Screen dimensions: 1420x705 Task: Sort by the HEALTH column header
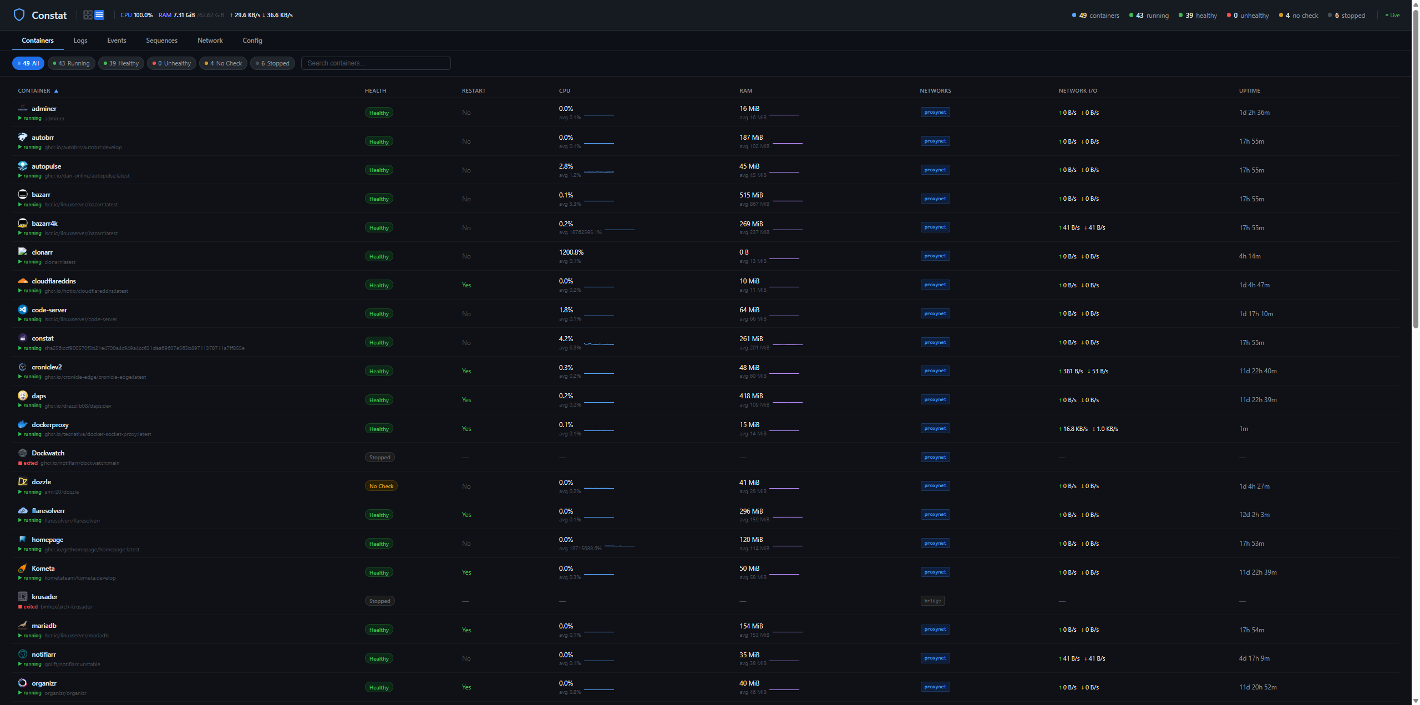point(376,90)
